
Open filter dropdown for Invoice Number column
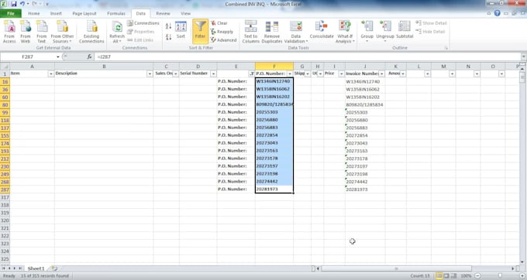381,73
